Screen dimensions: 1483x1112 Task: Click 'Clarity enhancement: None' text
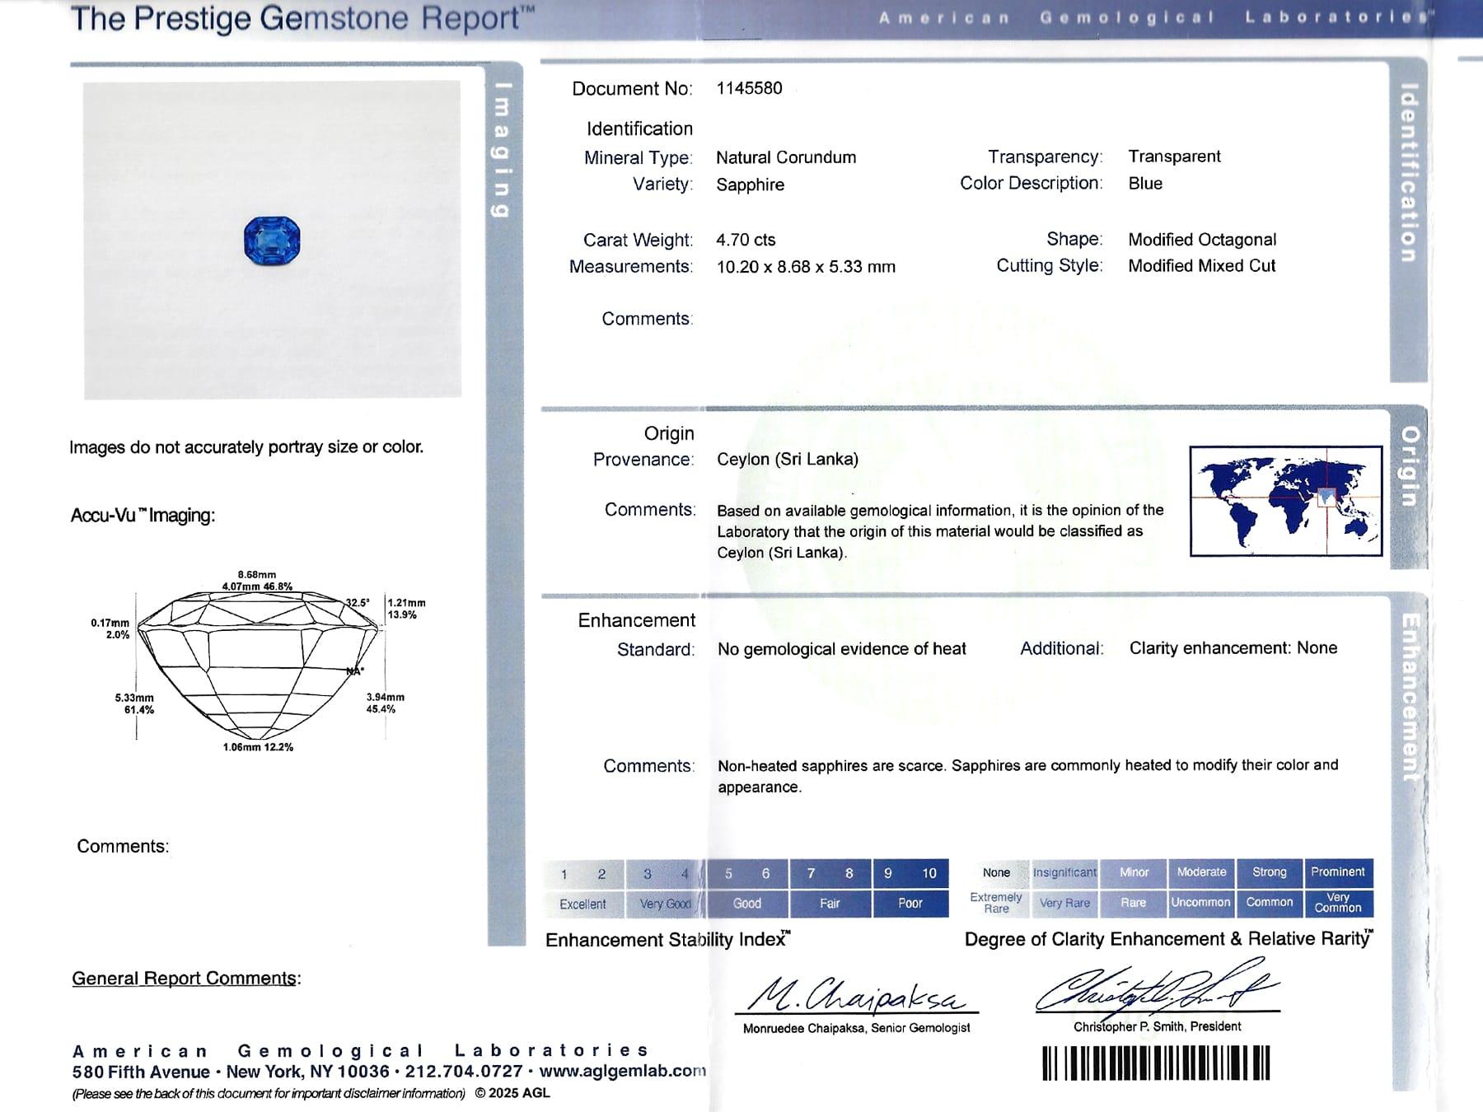tap(1233, 648)
